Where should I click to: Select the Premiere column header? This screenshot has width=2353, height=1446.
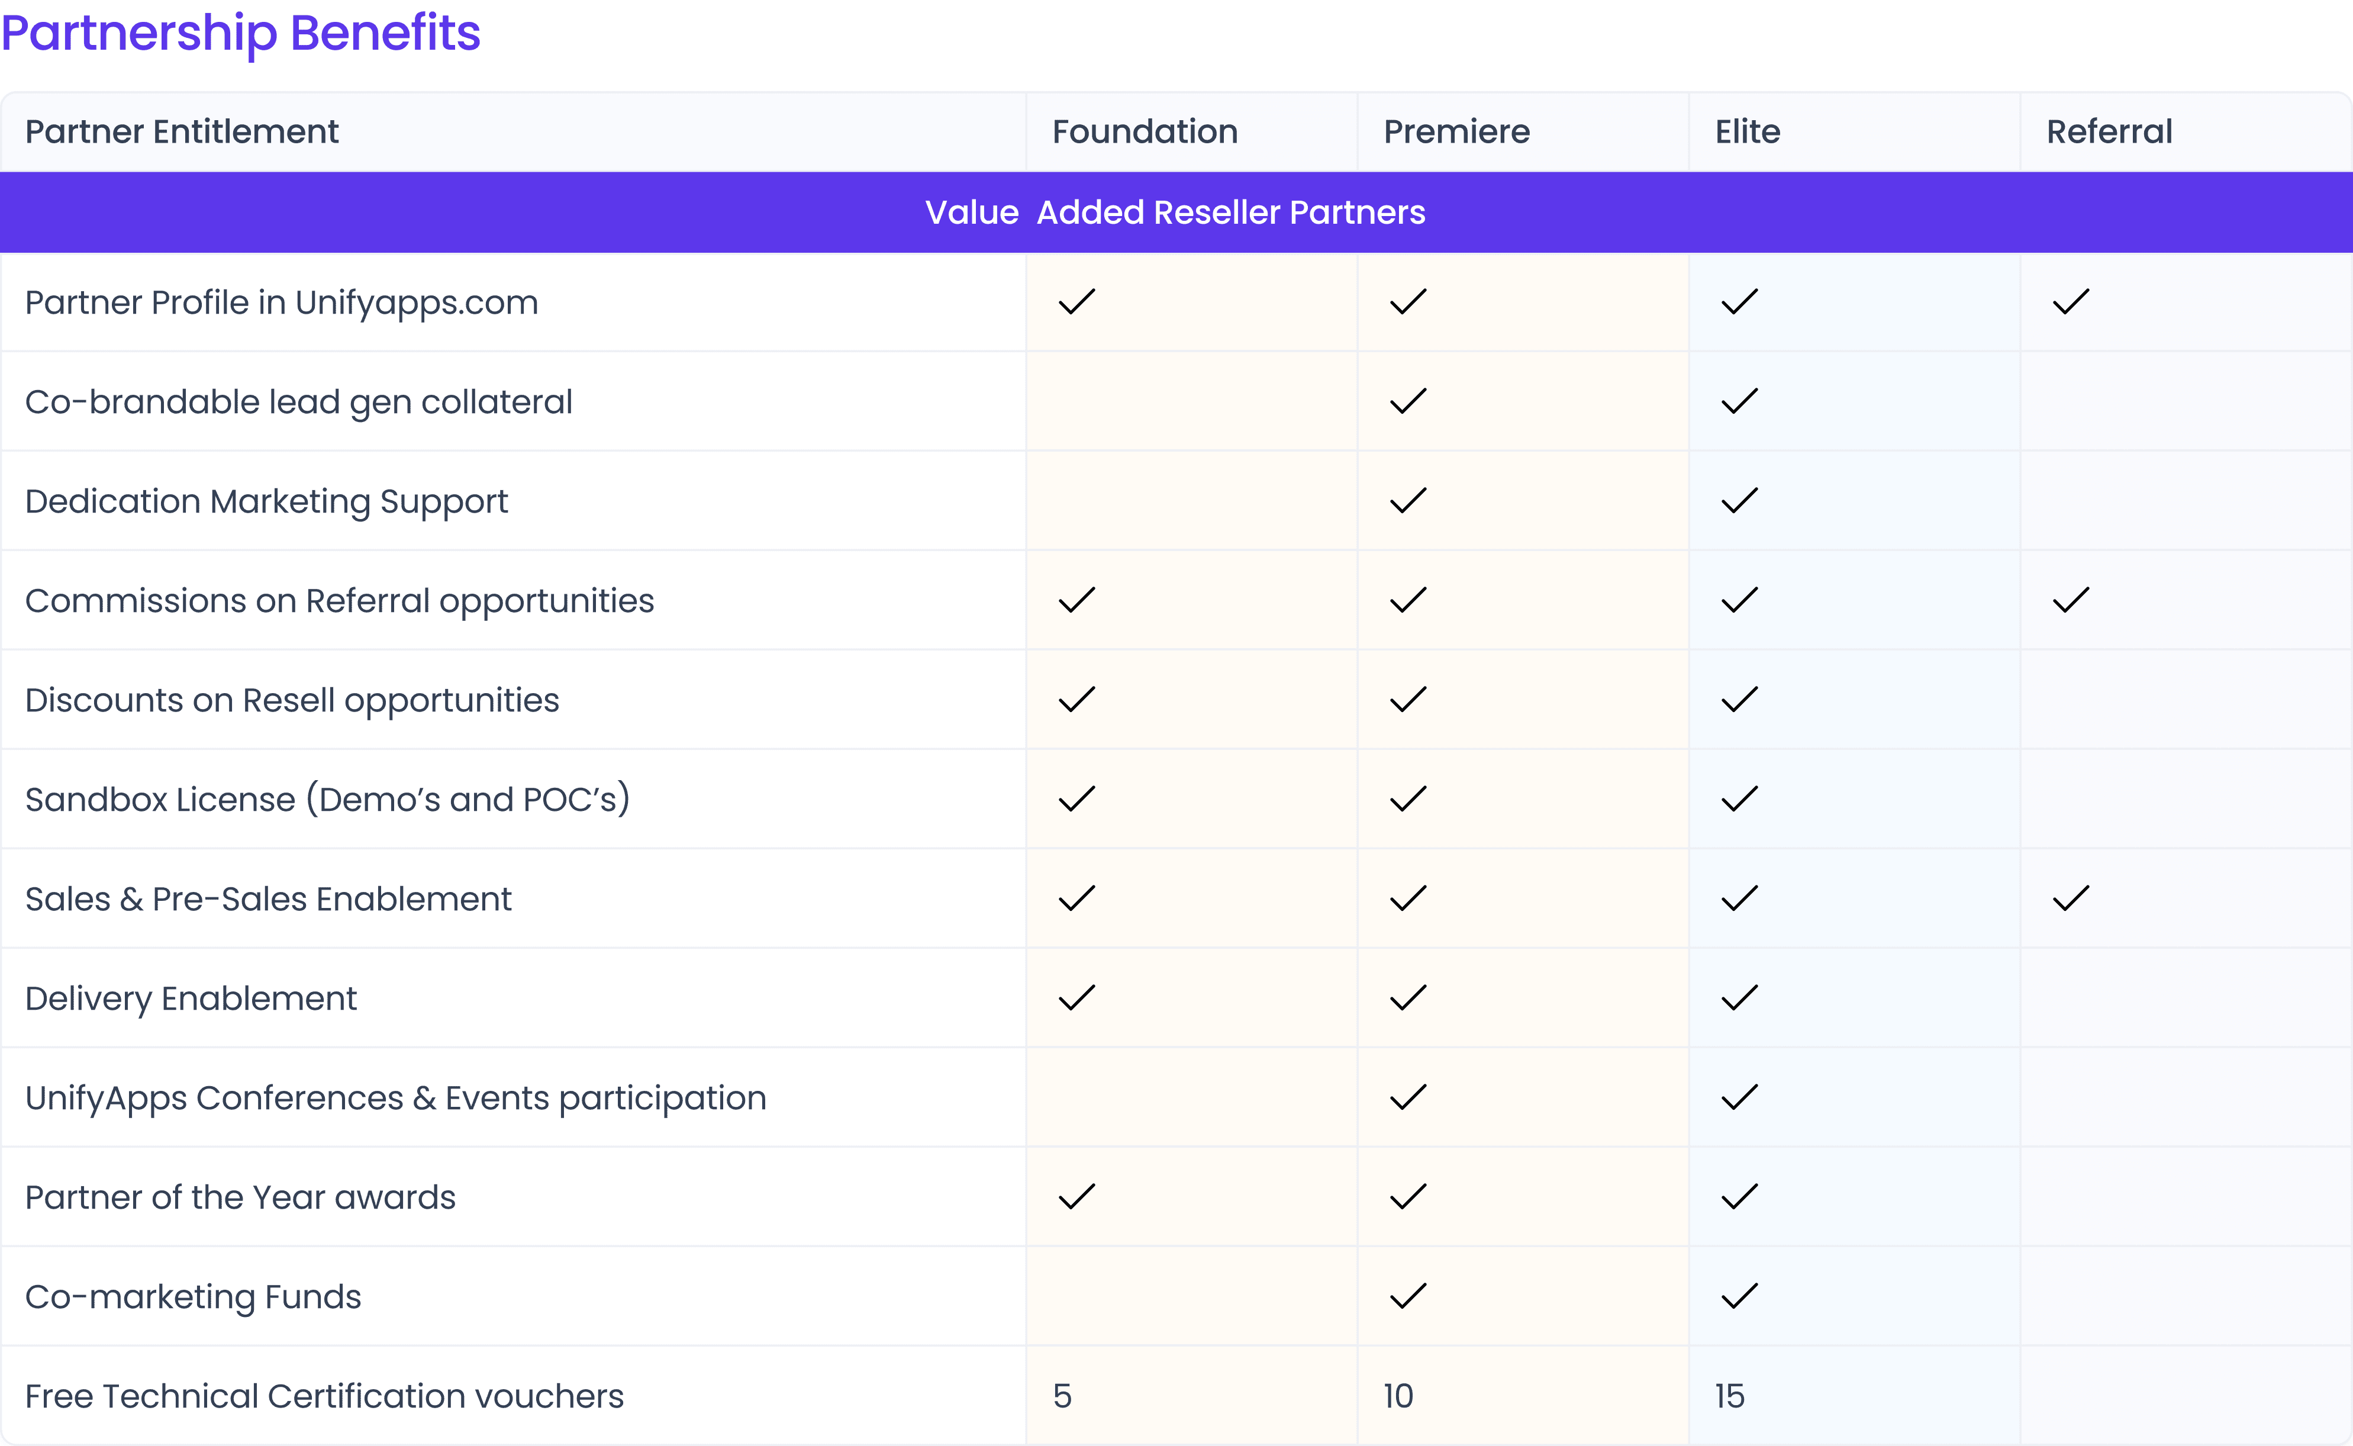(1456, 132)
